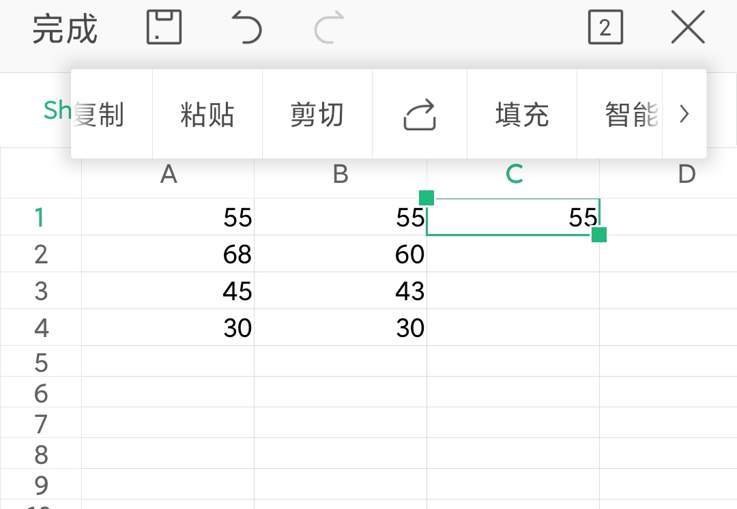Select cell A2 containing 68
The image size is (737, 509).
coord(168,254)
